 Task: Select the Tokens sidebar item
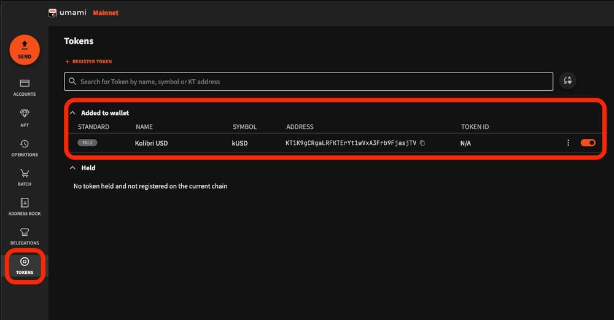click(25, 266)
